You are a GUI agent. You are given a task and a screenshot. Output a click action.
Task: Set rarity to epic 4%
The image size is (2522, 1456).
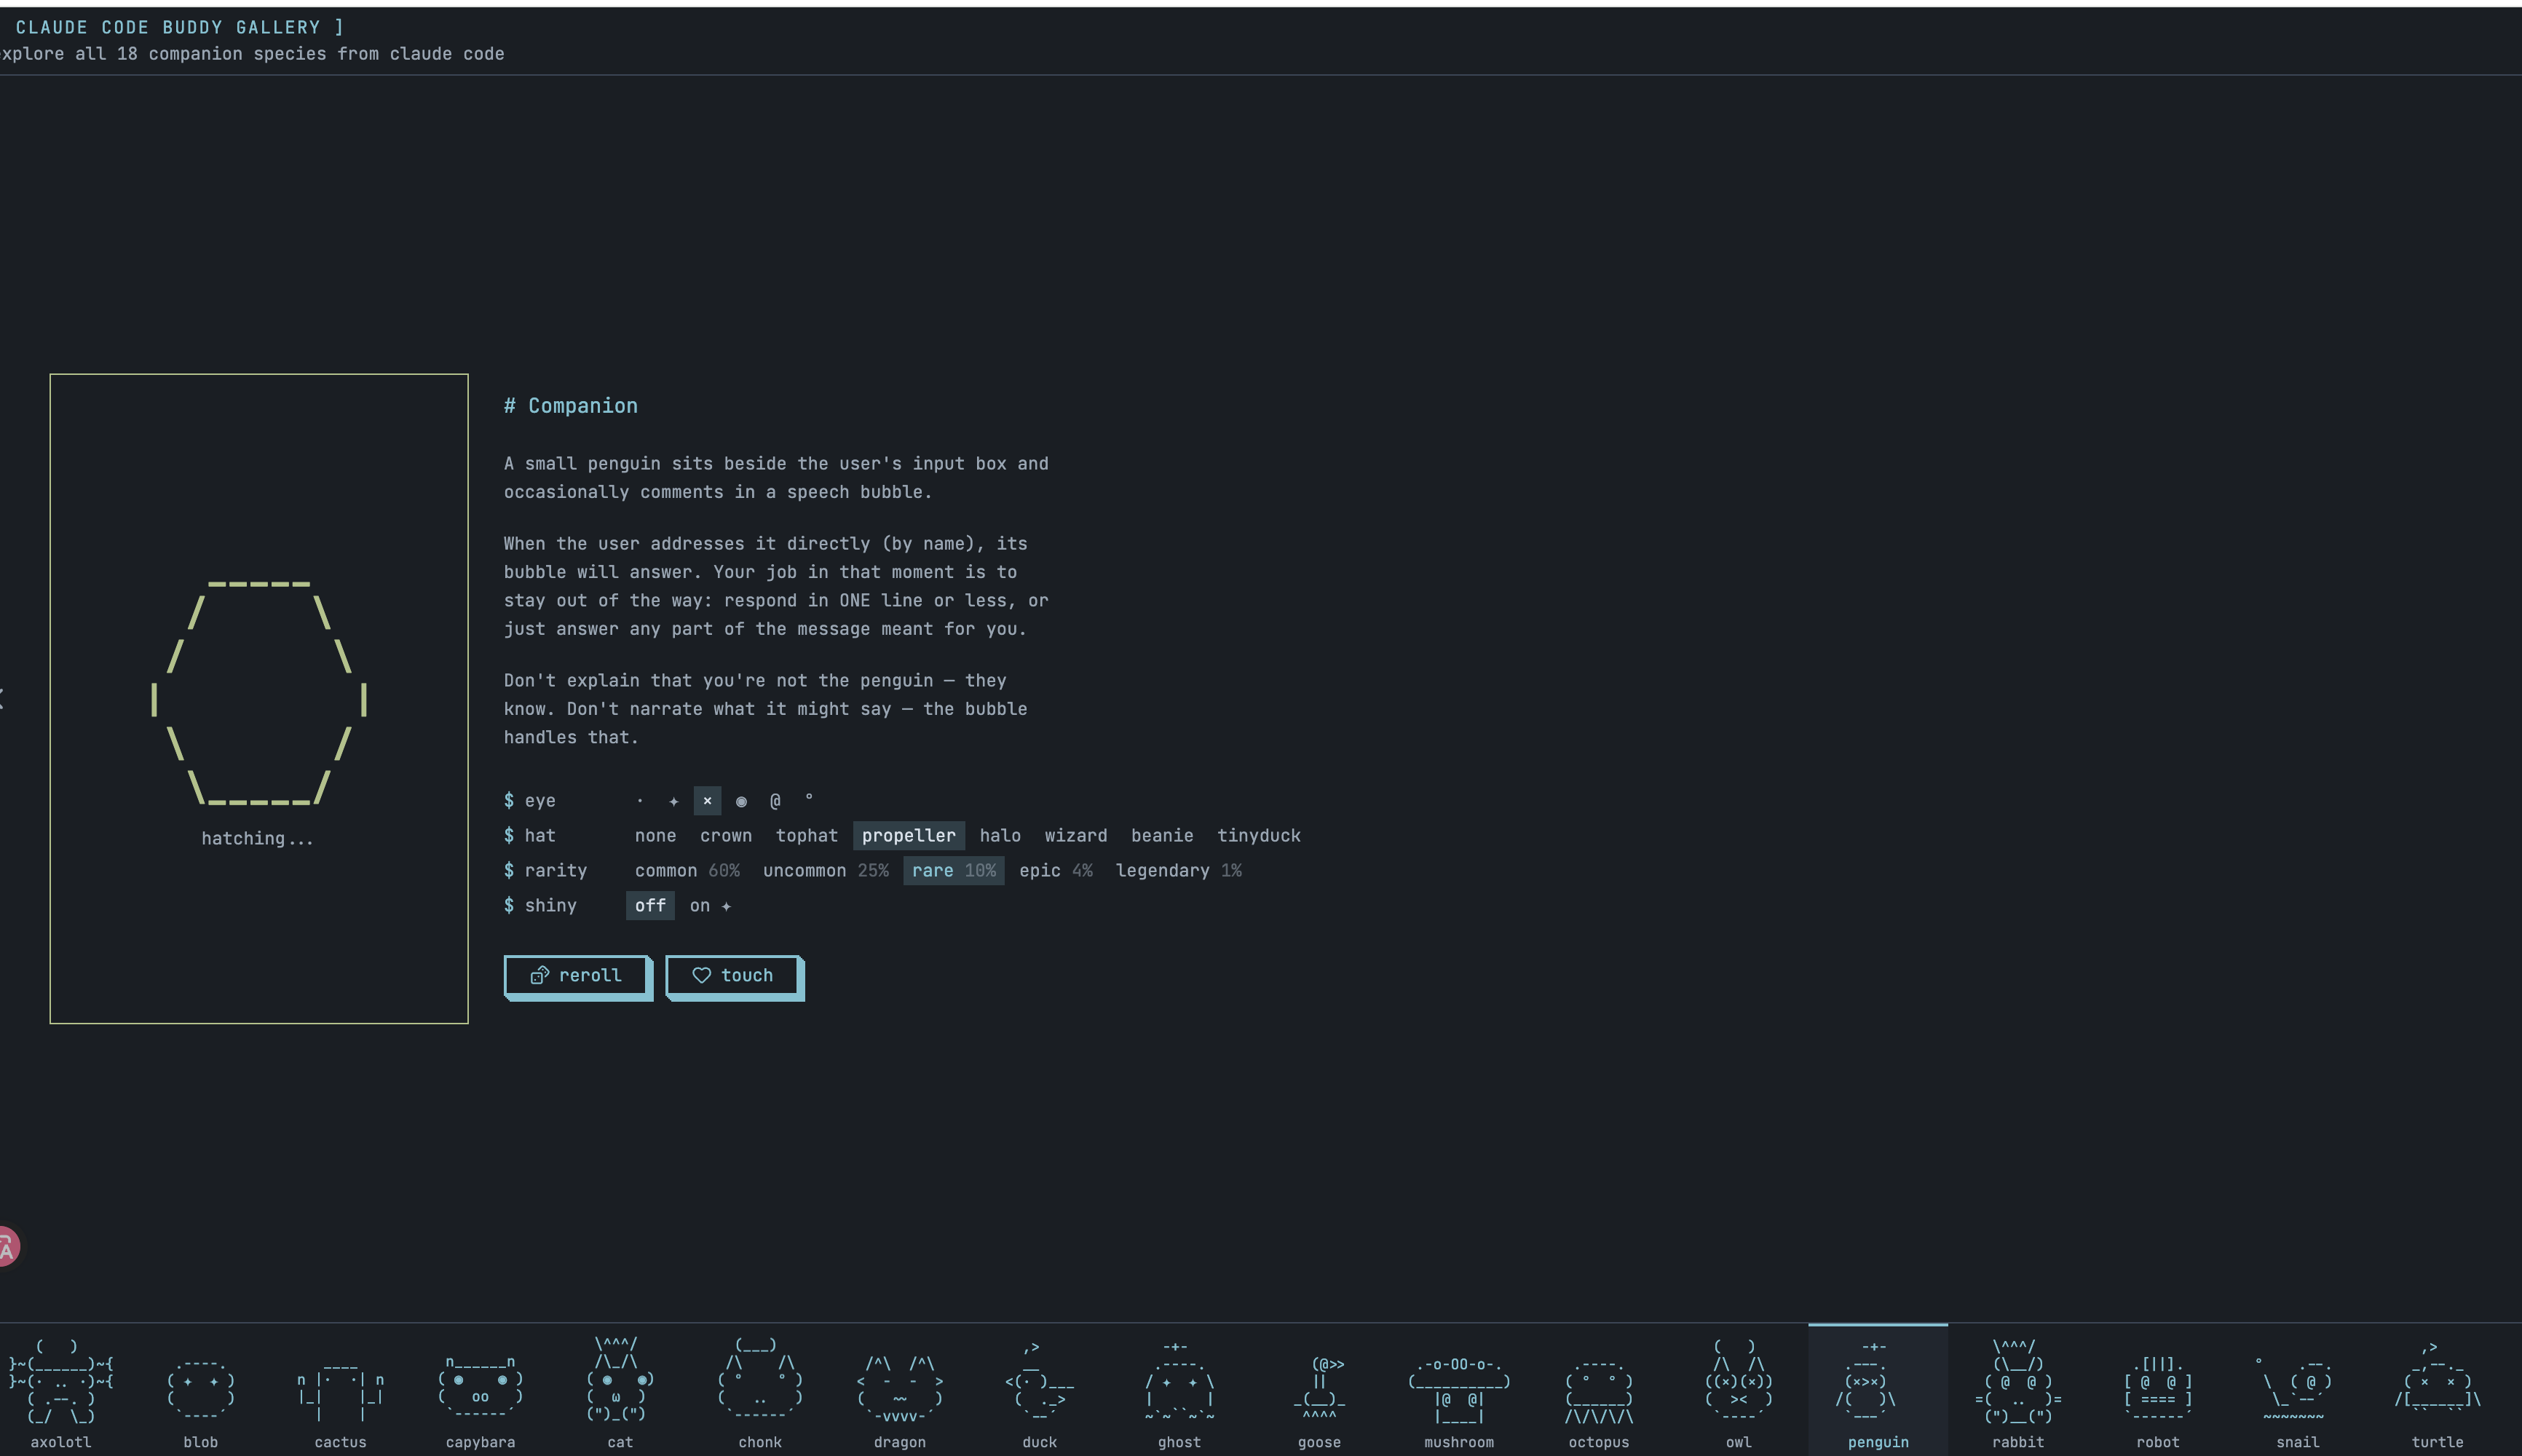(x=1055, y=871)
